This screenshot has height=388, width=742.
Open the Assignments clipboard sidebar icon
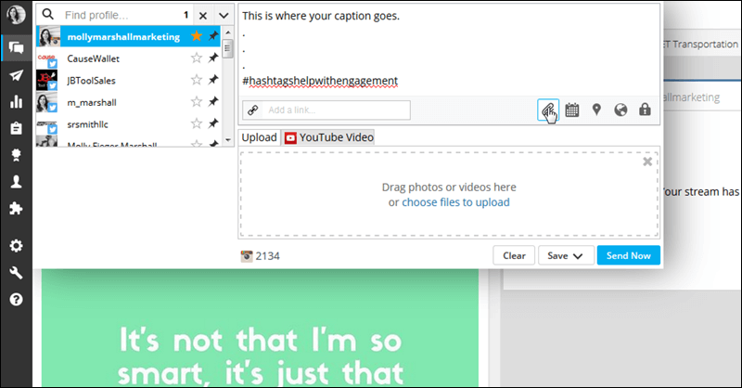coord(16,128)
